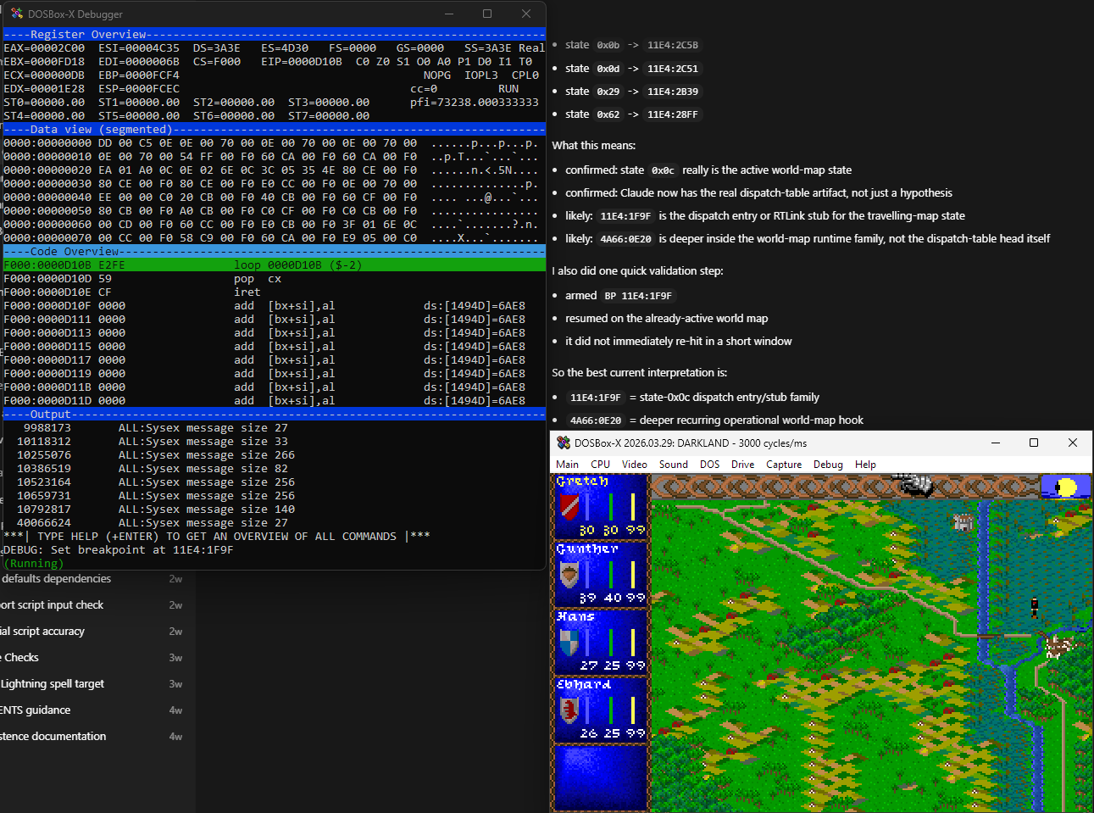The width and height of the screenshot is (1094, 813).
Task: Minimize the DOSBox-X DARKLAND window
Action: point(996,443)
